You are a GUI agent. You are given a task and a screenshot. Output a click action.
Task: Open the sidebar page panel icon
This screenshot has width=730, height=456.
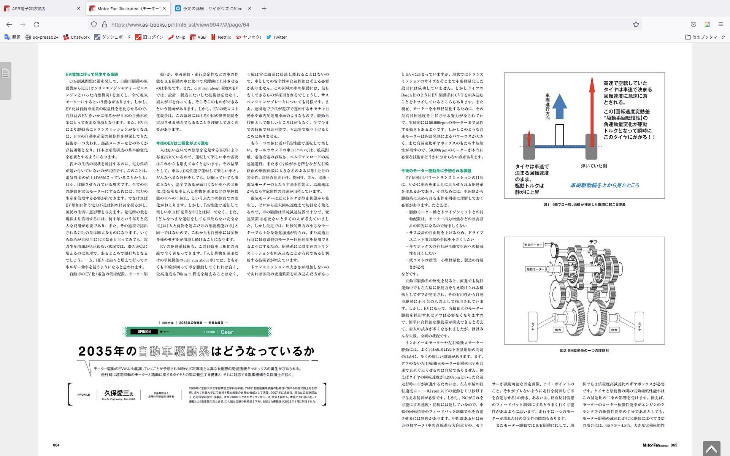coord(5,73)
